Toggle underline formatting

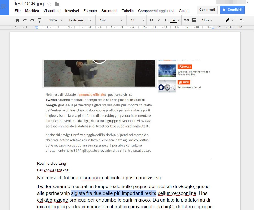[x=166, y=20]
